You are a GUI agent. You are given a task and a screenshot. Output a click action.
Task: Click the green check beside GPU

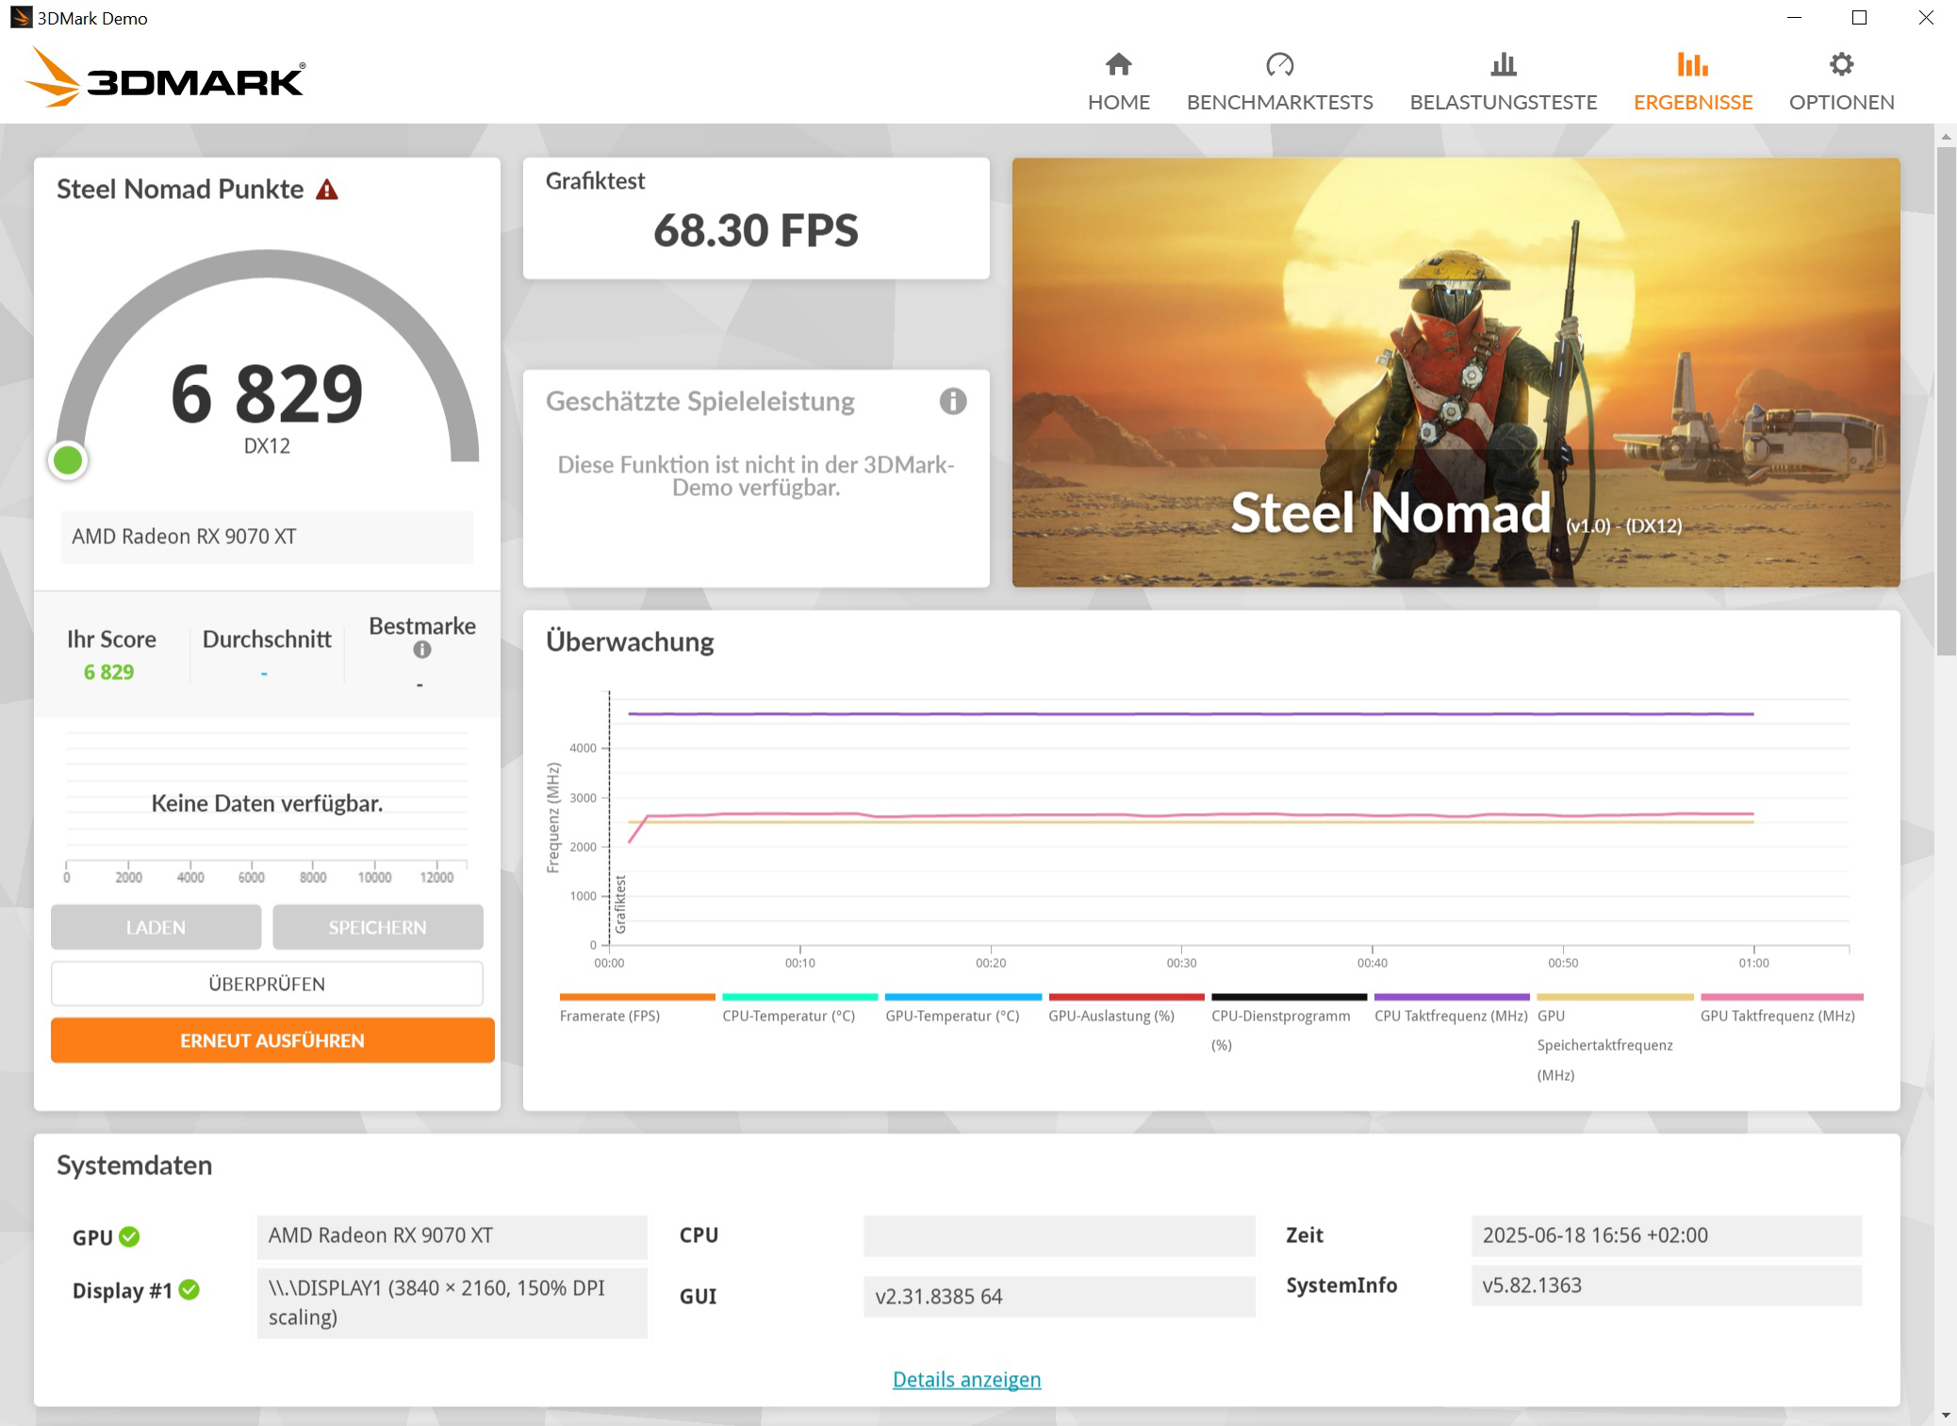(129, 1236)
